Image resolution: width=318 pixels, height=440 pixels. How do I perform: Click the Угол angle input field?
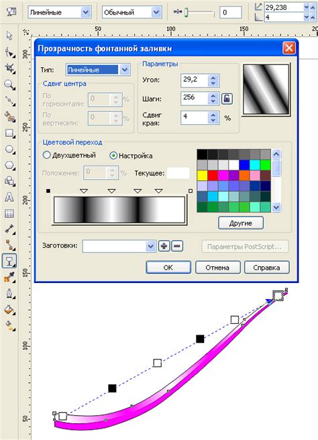[195, 80]
